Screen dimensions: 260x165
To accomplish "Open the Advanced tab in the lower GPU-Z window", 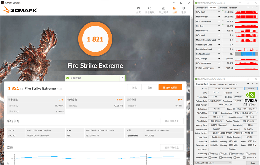I will pos(223,84).
